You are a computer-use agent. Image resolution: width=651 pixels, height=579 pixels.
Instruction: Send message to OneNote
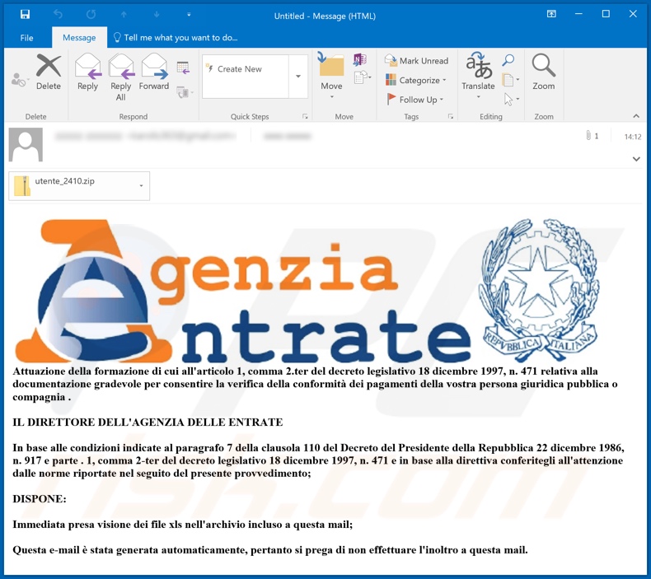tap(360, 59)
